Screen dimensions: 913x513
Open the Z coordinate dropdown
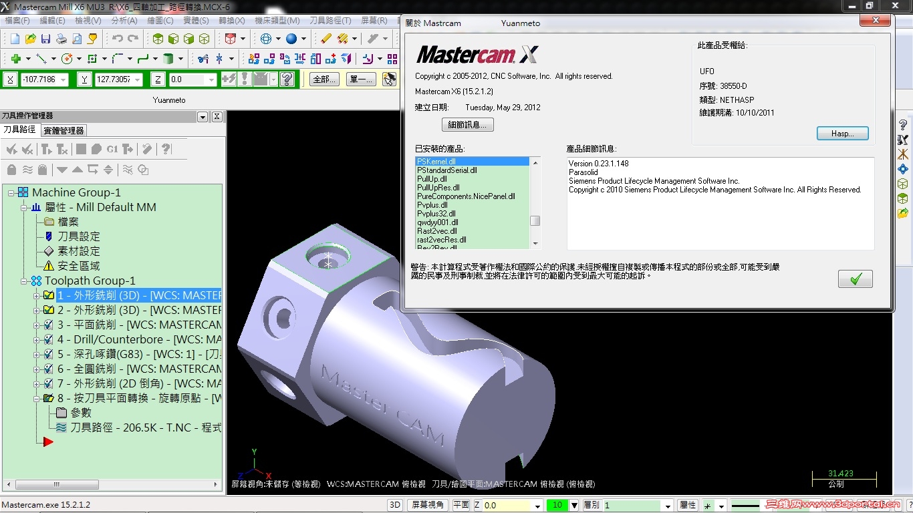click(x=211, y=79)
